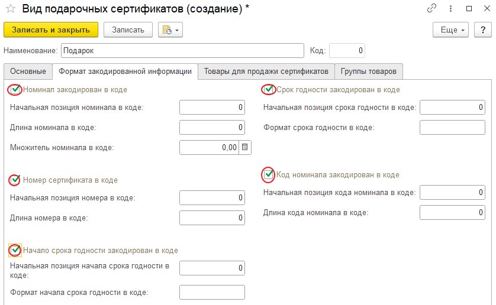Viewport: 496px width, 305px height.
Task: Switch to the Основные tab
Action: click(28, 72)
